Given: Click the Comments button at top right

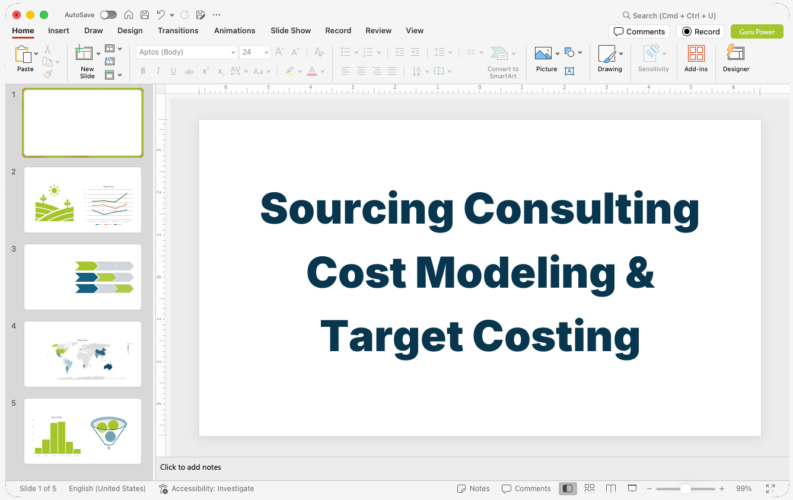Looking at the screenshot, I should 639,31.
